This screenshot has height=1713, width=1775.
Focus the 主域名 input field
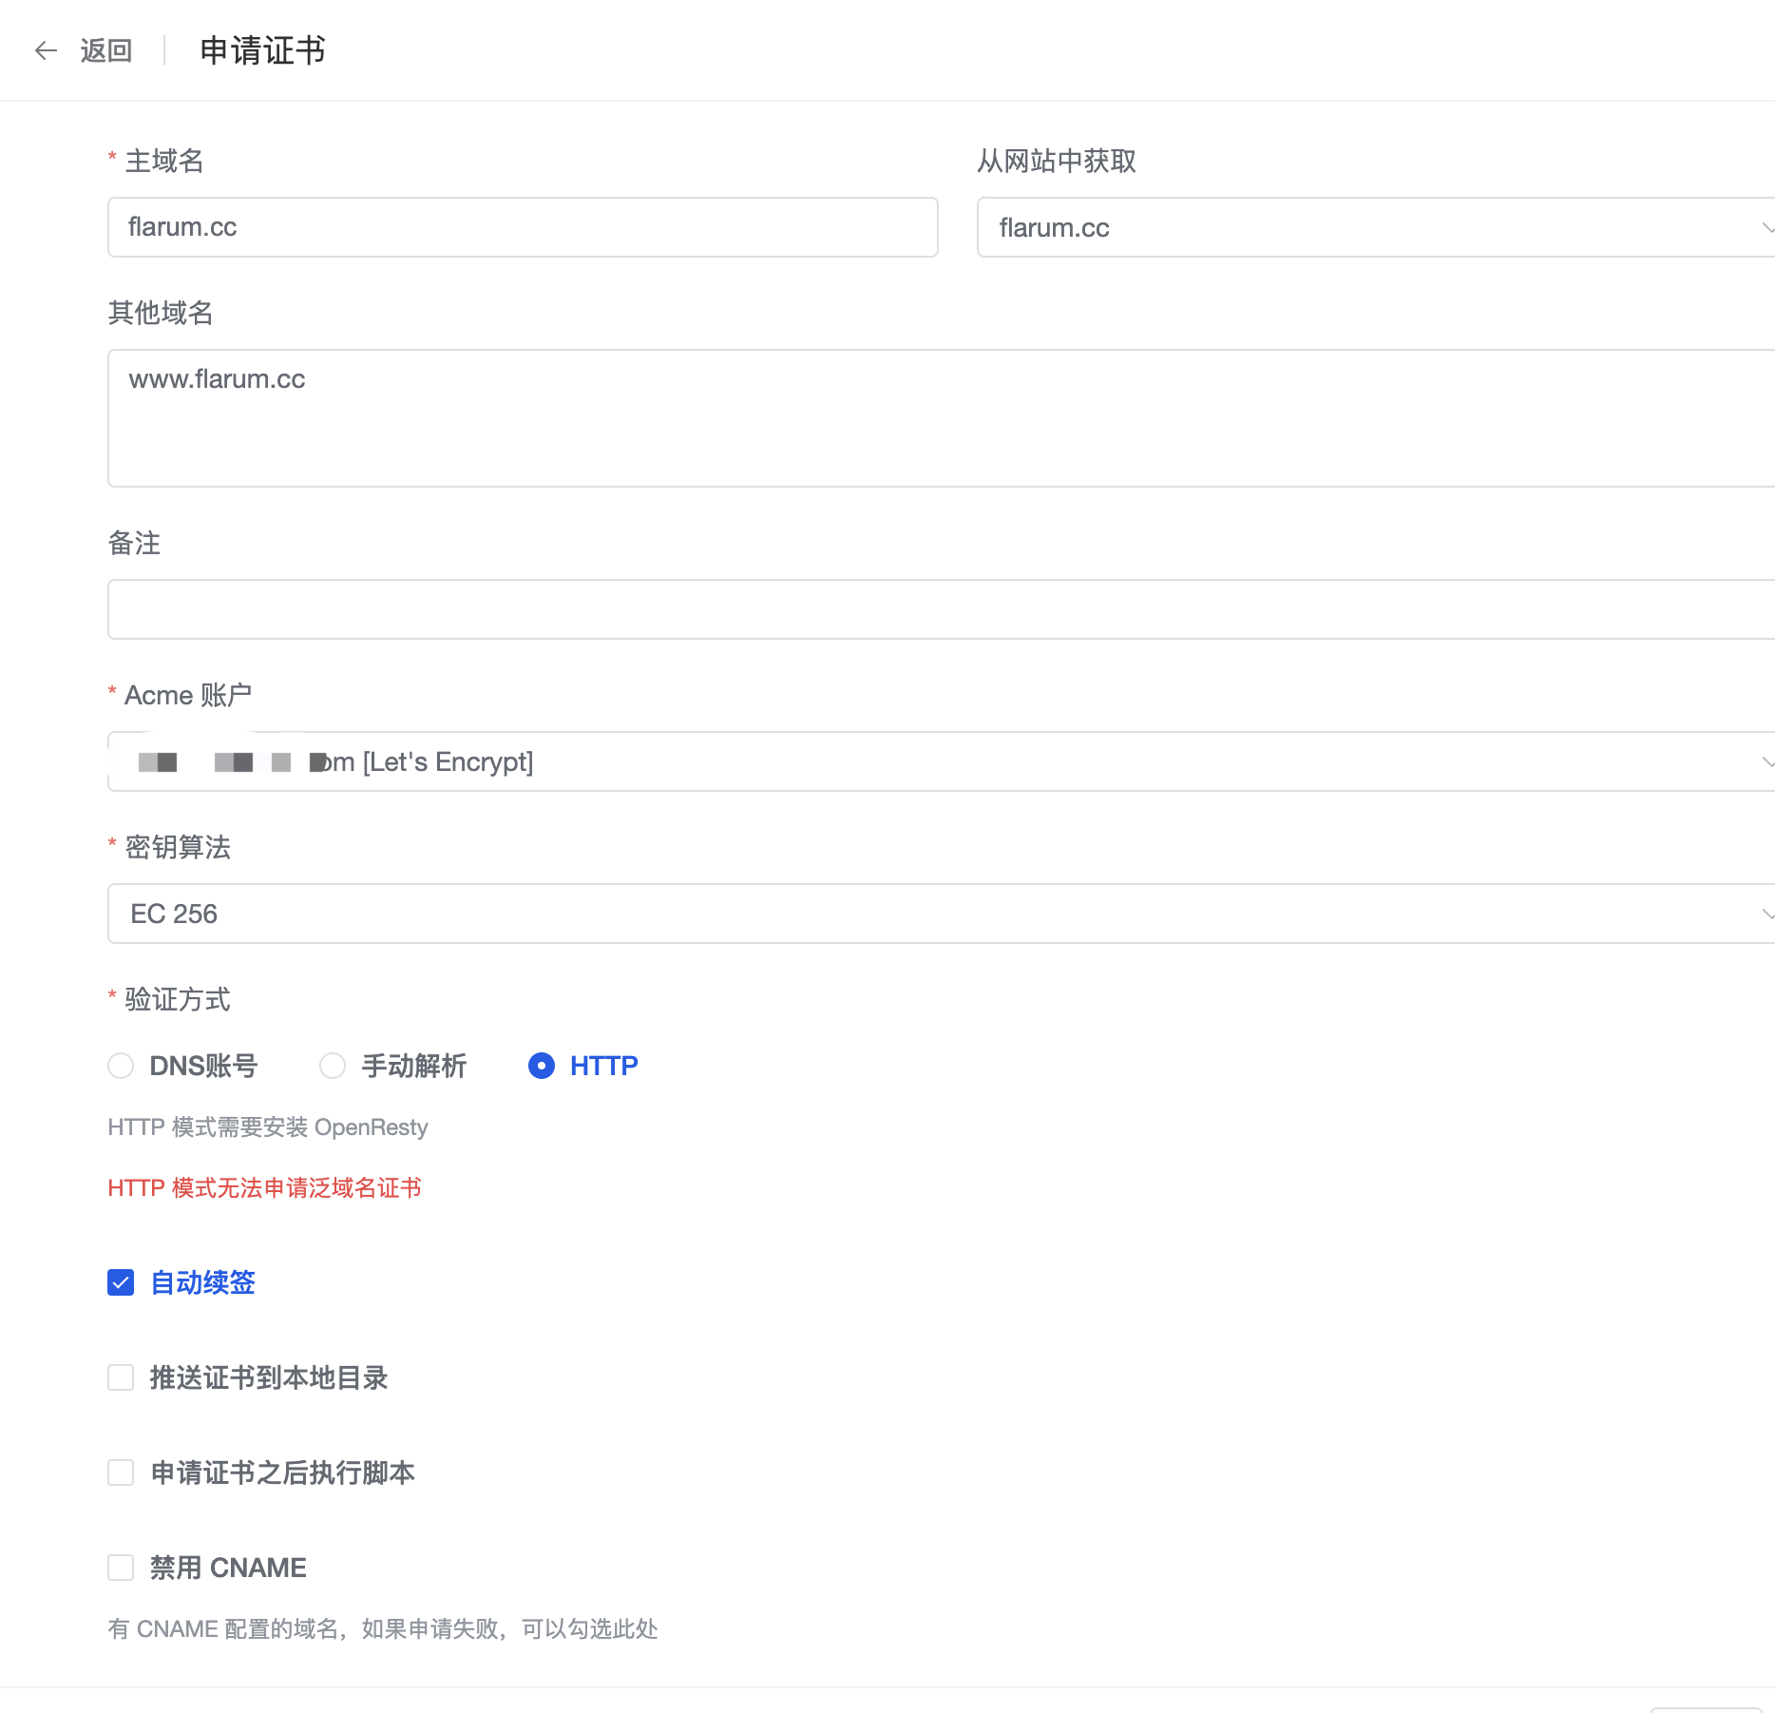tap(523, 227)
